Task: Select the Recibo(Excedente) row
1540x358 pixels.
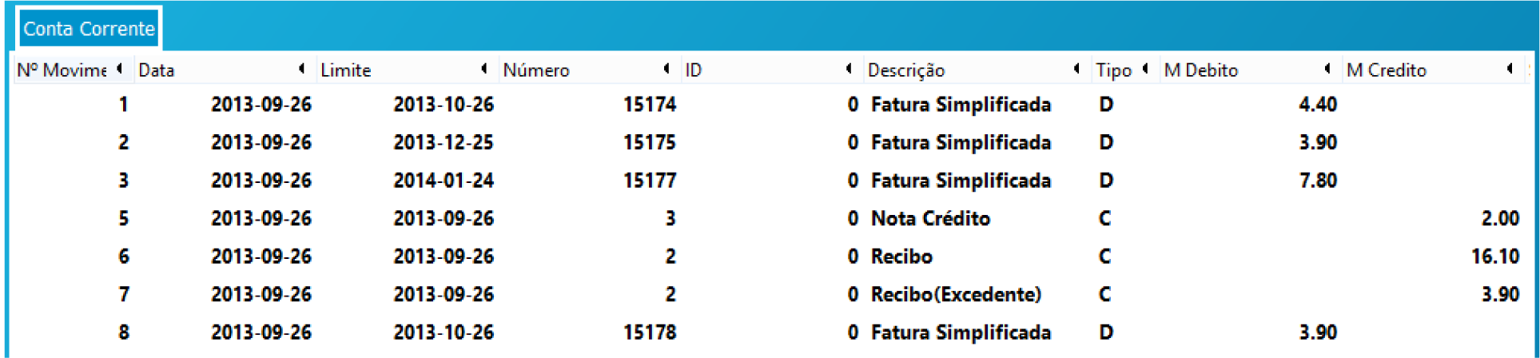Action: click(x=956, y=295)
